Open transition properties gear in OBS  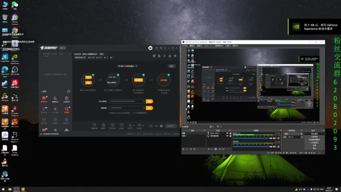click(301, 134)
